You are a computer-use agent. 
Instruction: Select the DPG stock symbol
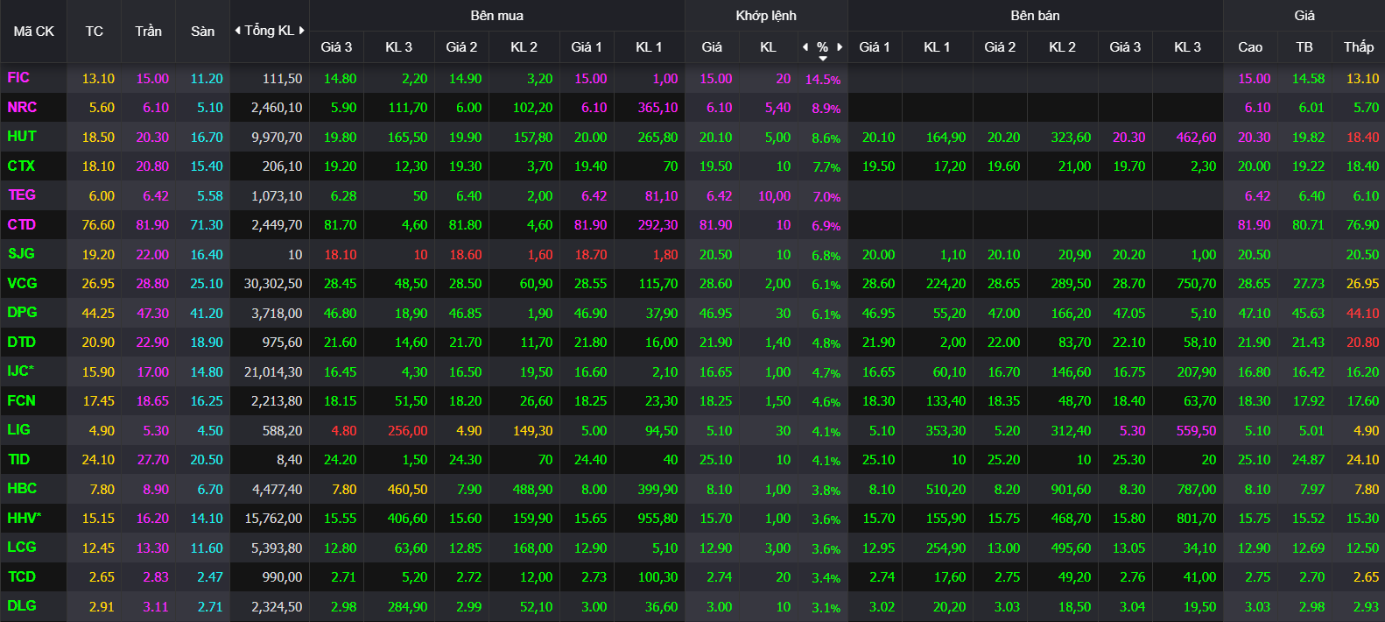[22, 313]
